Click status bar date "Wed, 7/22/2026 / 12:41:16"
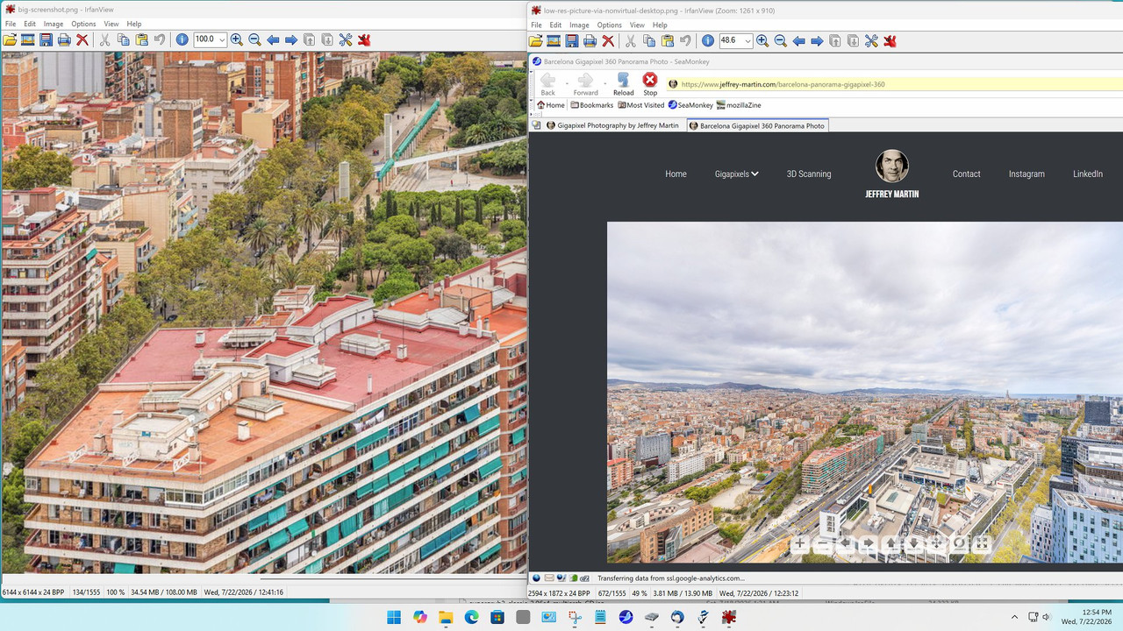Image resolution: width=1123 pixels, height=631 pixels. coord(243,592)
